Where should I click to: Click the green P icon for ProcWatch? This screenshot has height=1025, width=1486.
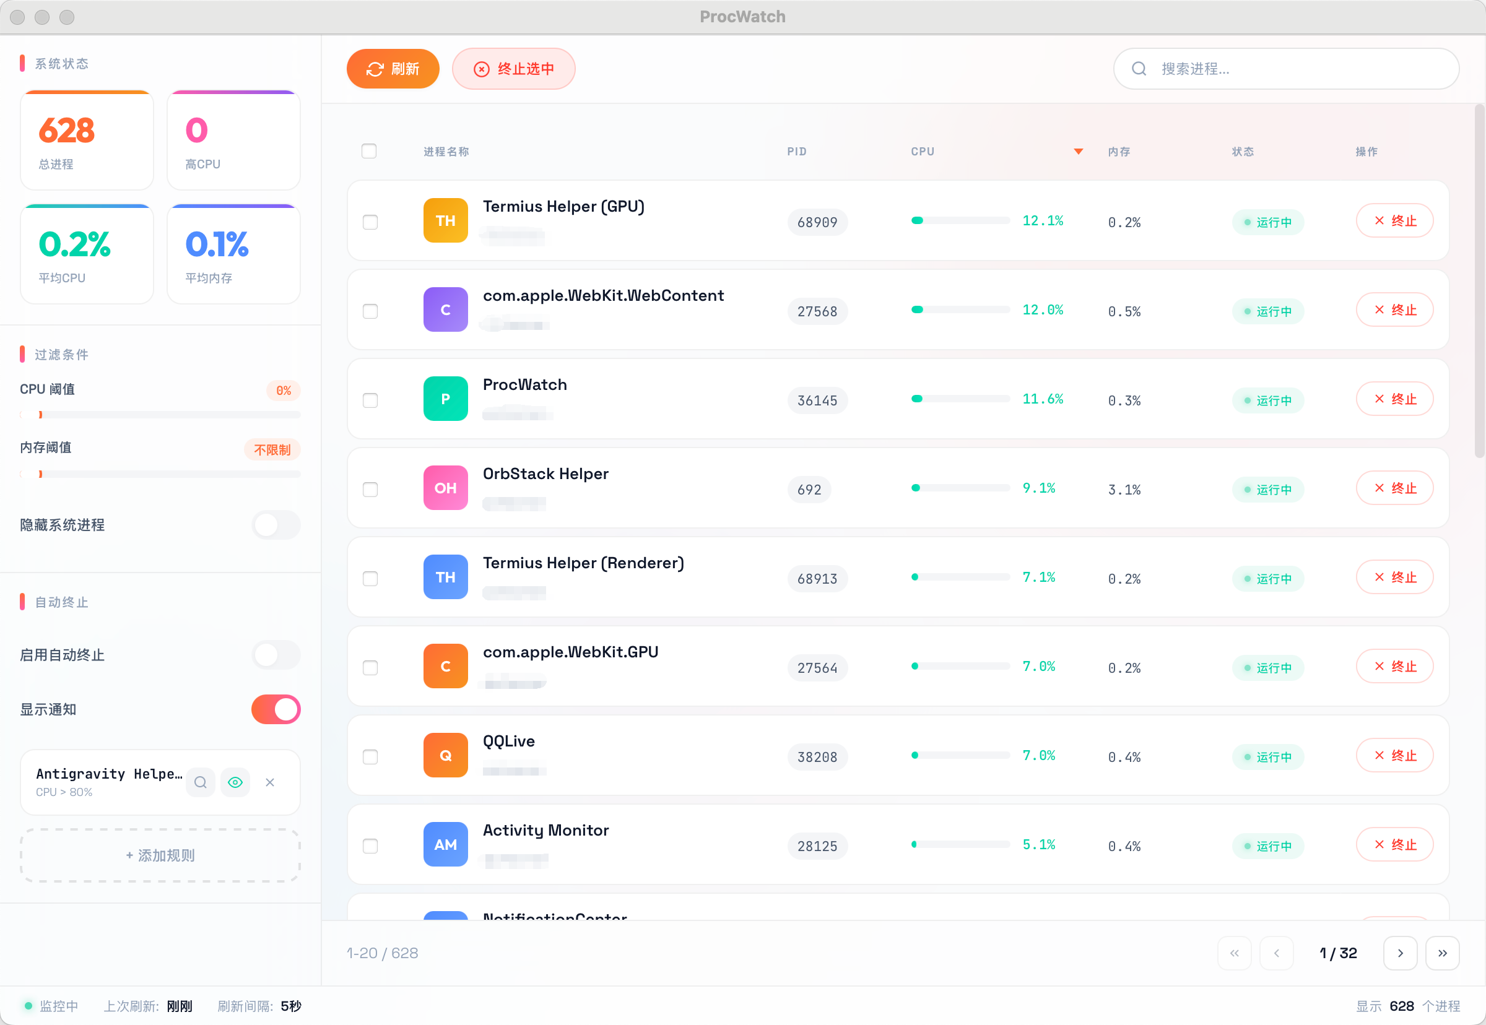click(x=445, y=399)
